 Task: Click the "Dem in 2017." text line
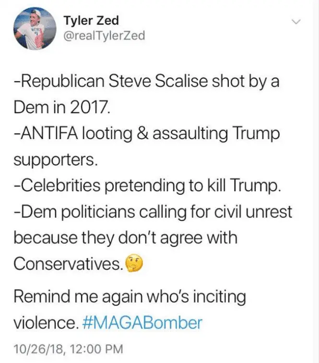click(62, 107)
